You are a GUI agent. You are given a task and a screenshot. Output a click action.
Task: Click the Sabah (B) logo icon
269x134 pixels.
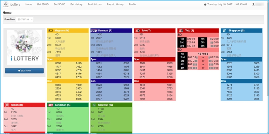tap(7, 105)
